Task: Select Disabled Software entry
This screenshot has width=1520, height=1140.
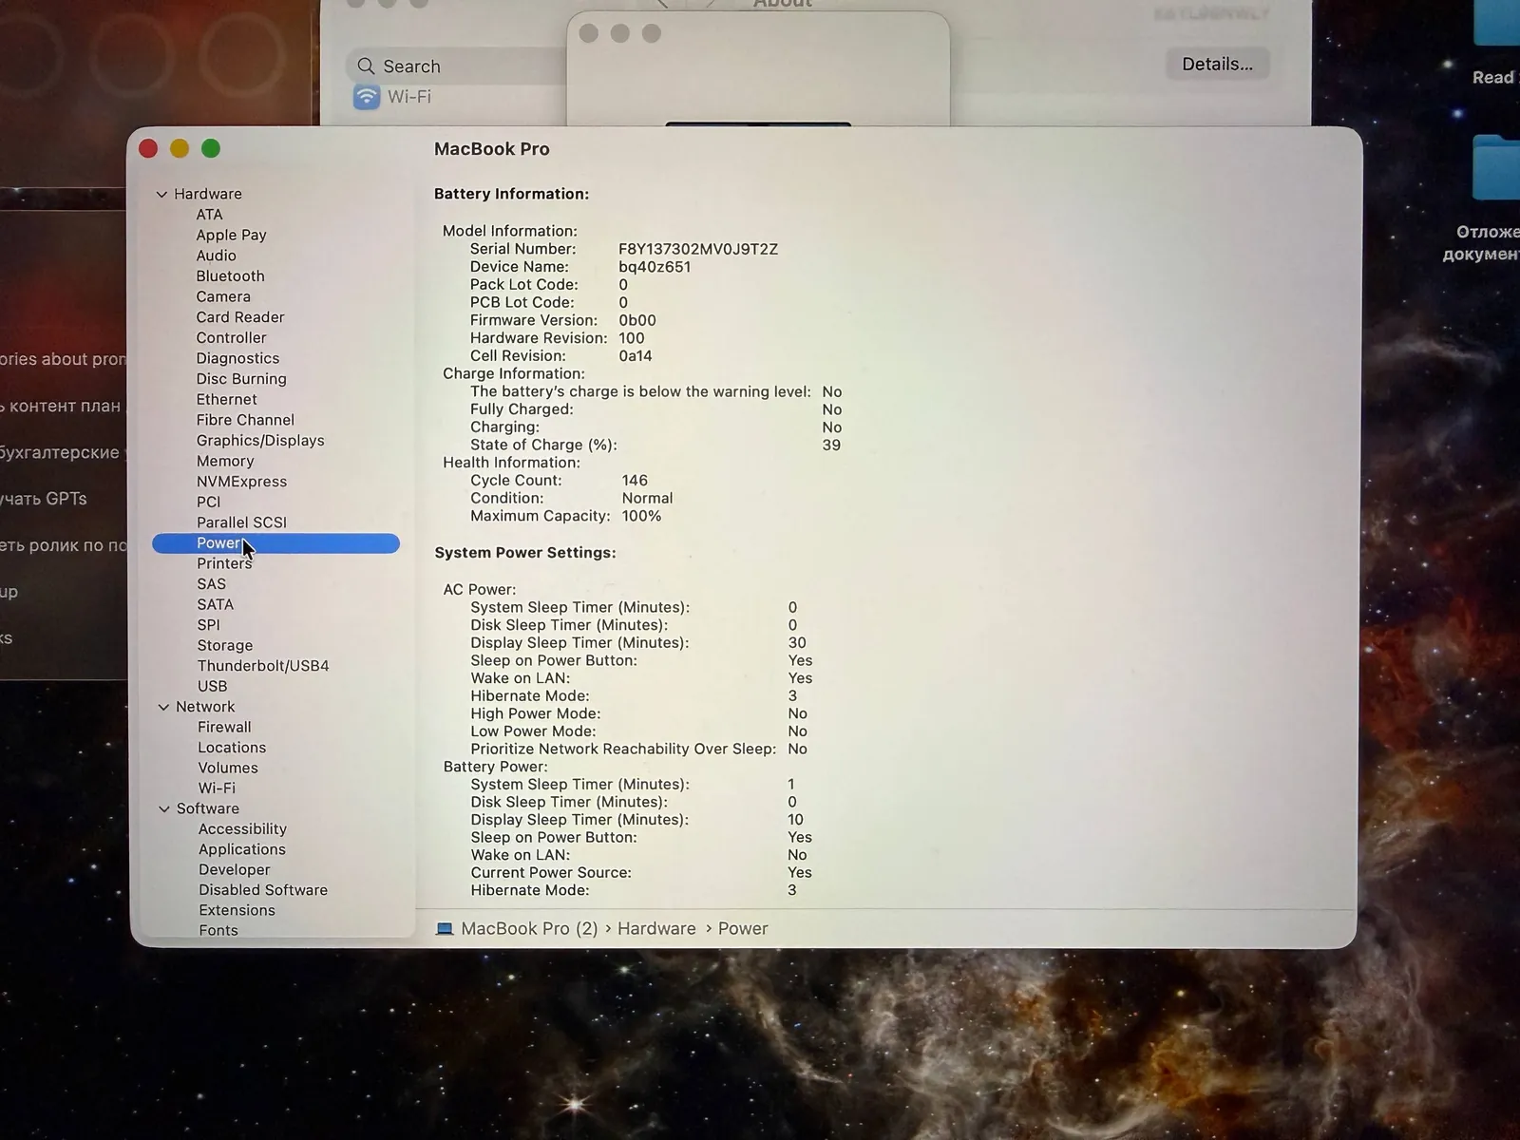Action: coord(263,890)
